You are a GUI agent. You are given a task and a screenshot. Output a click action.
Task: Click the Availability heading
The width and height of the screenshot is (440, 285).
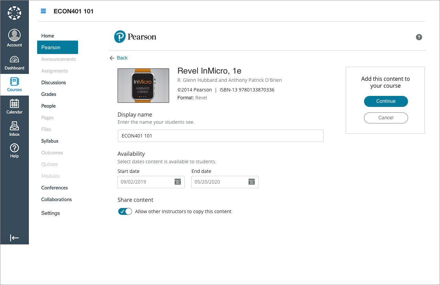(x=131, y=154)
